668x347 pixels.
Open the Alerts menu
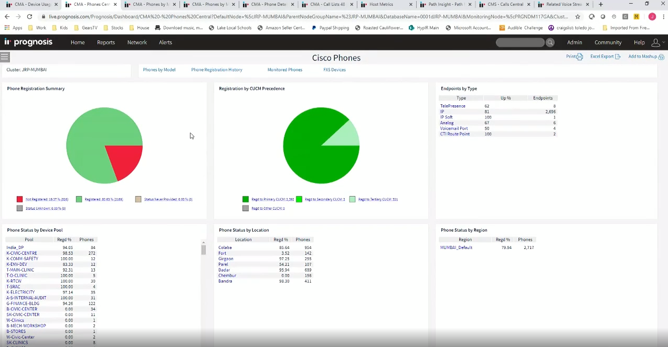coord(165,42)
